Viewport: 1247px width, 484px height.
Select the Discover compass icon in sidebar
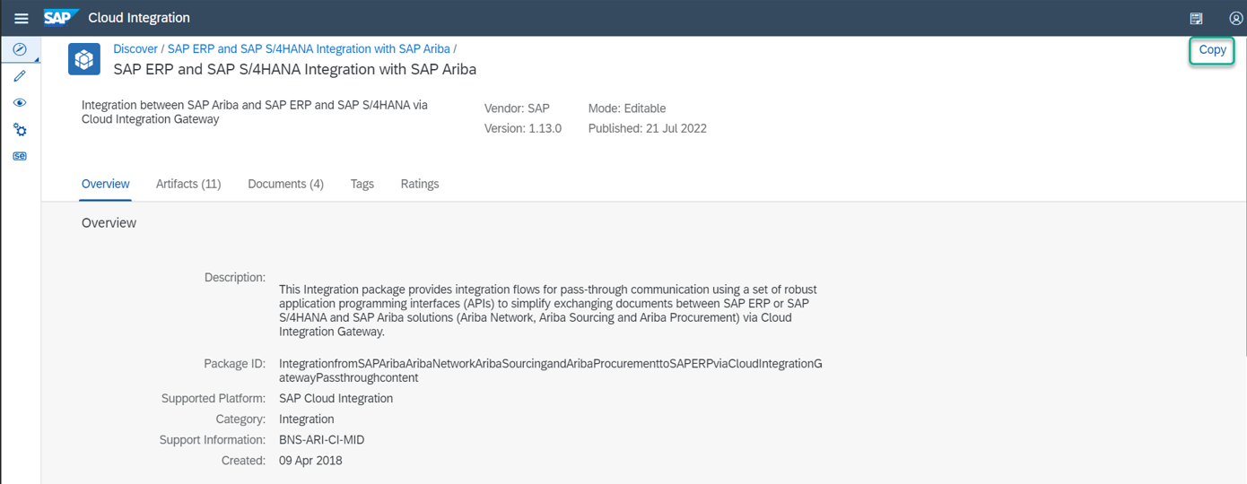tap(20, 50)
